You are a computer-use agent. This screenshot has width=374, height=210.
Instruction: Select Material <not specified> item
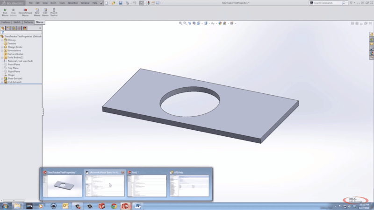click(21, 61)
